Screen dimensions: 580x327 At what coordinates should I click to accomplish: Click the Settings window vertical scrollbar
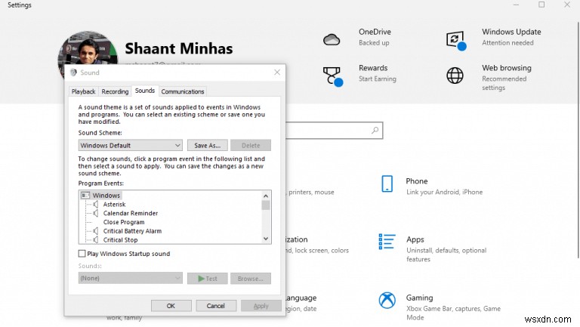tap(578, 140)
